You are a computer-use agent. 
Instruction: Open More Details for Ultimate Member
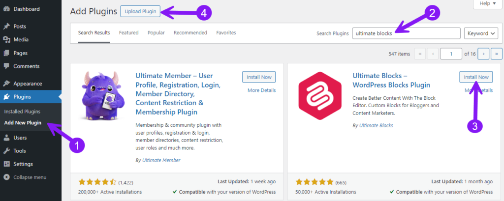point(262,90)
